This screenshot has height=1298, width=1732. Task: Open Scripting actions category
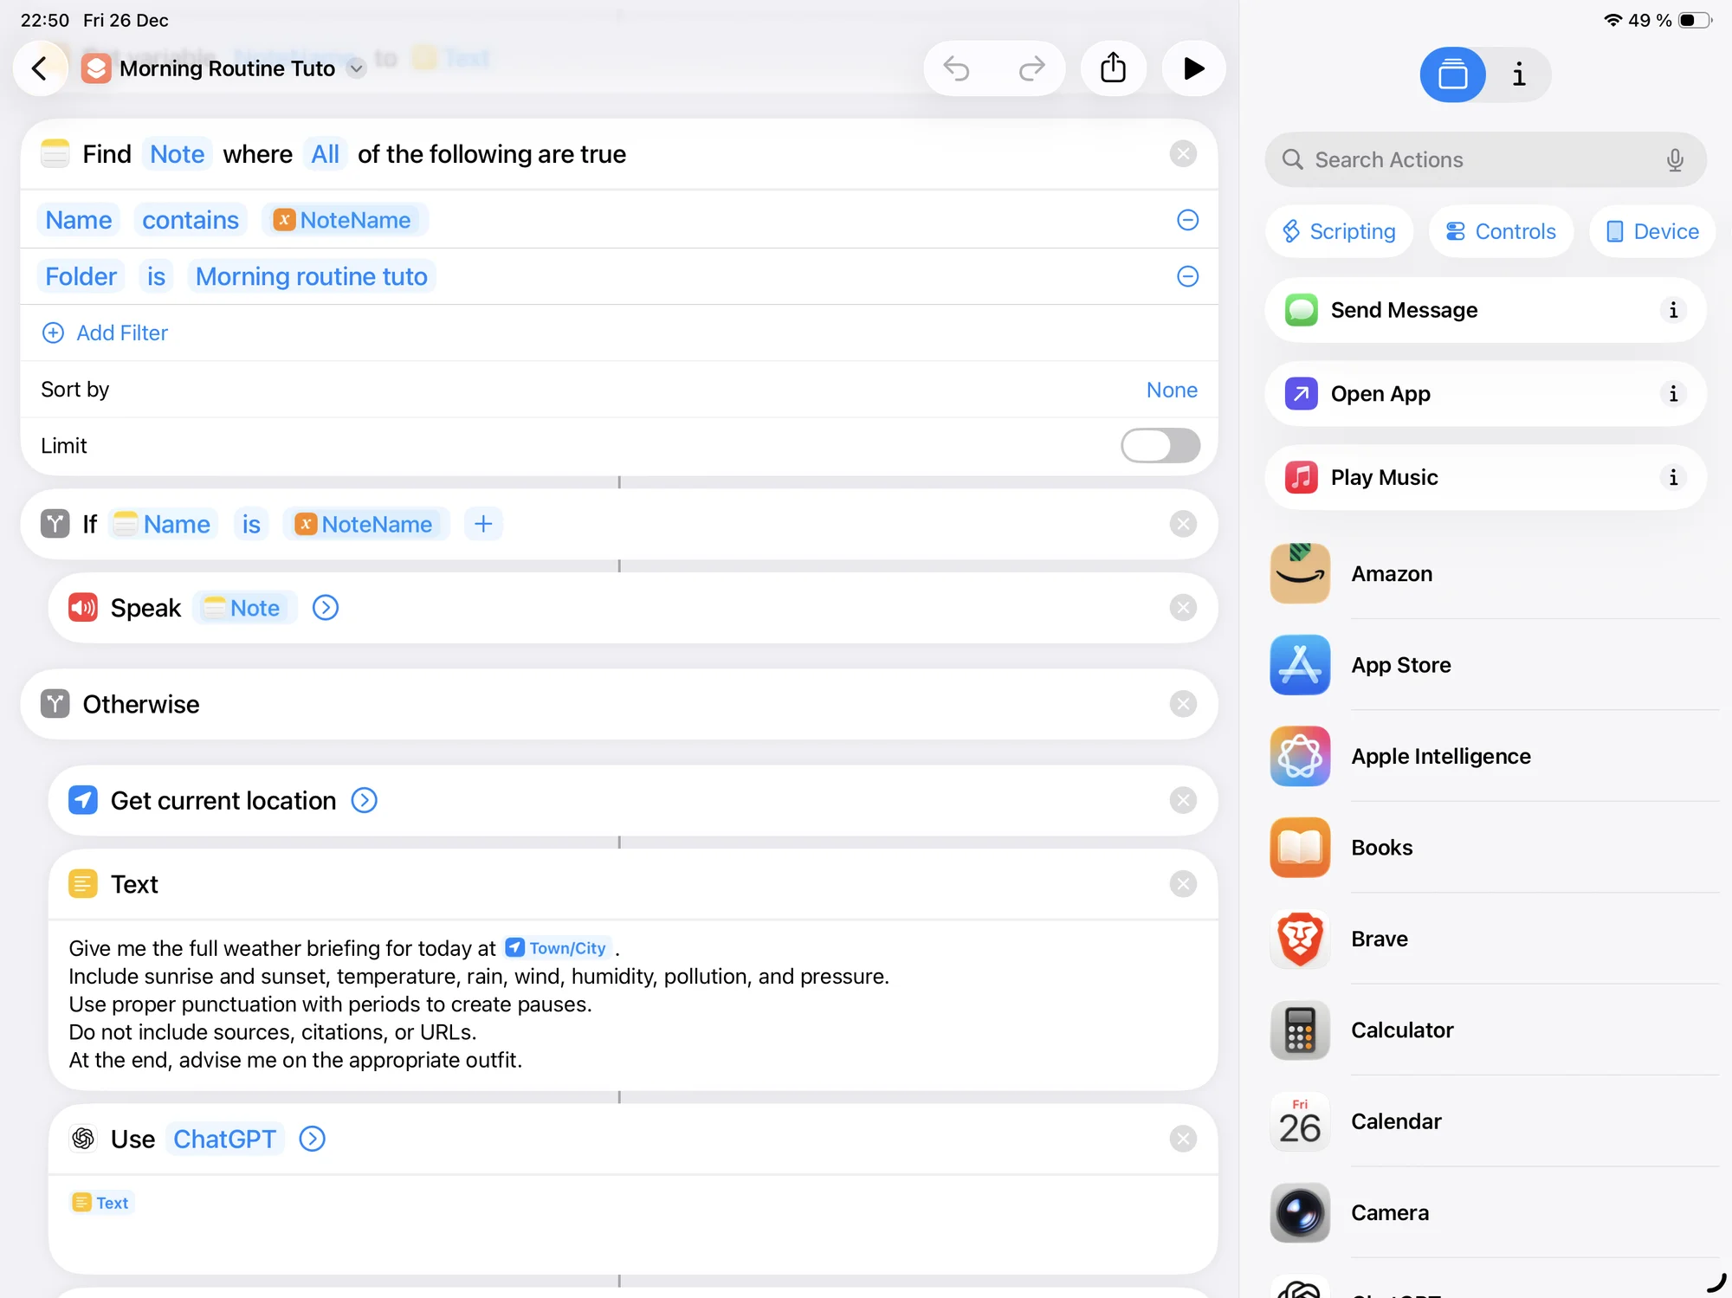pos(1339,231)
